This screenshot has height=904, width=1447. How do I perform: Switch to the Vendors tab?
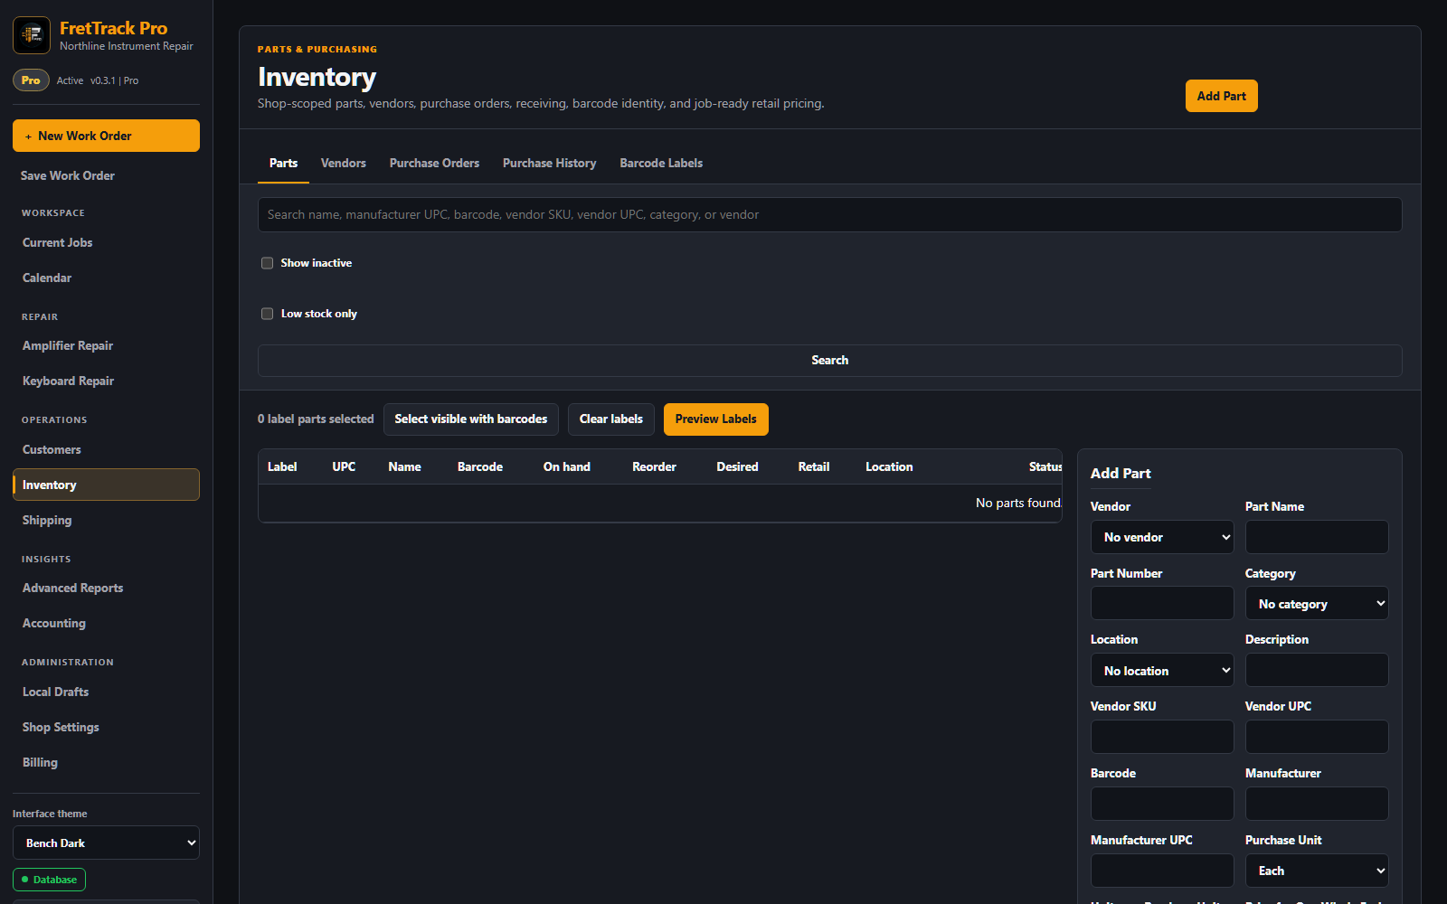(344, 164)
